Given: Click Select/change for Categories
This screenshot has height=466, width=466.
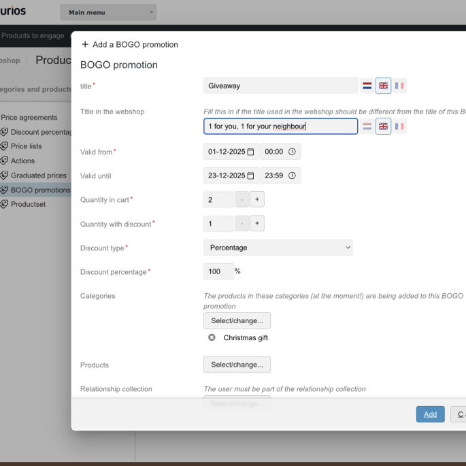Looking at the screenshot, I should (237, 320).
